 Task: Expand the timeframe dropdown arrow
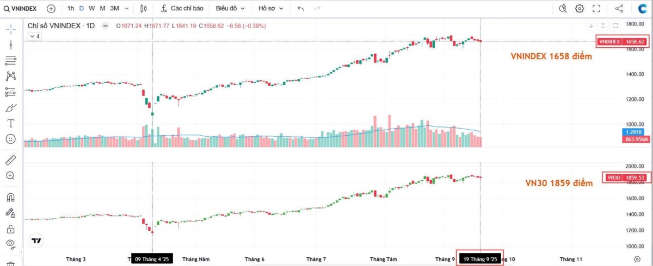tap(127, 9)
